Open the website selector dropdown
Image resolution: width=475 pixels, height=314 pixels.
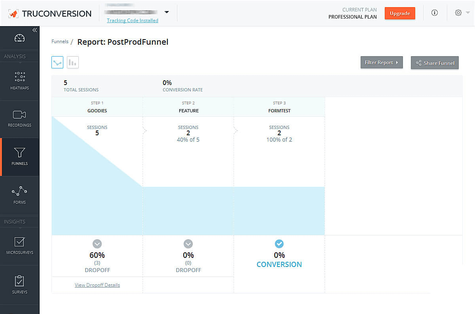tap(167, 12)
